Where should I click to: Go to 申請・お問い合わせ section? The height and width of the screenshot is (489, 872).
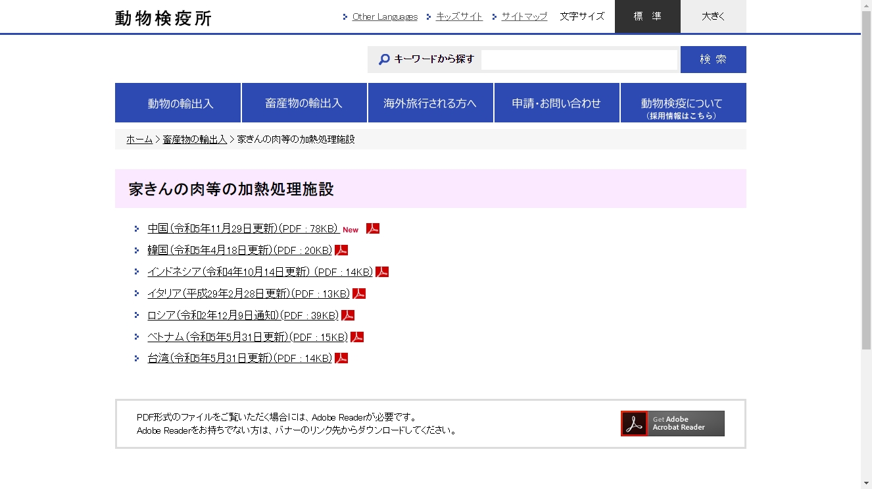click(x=556, y=103)
